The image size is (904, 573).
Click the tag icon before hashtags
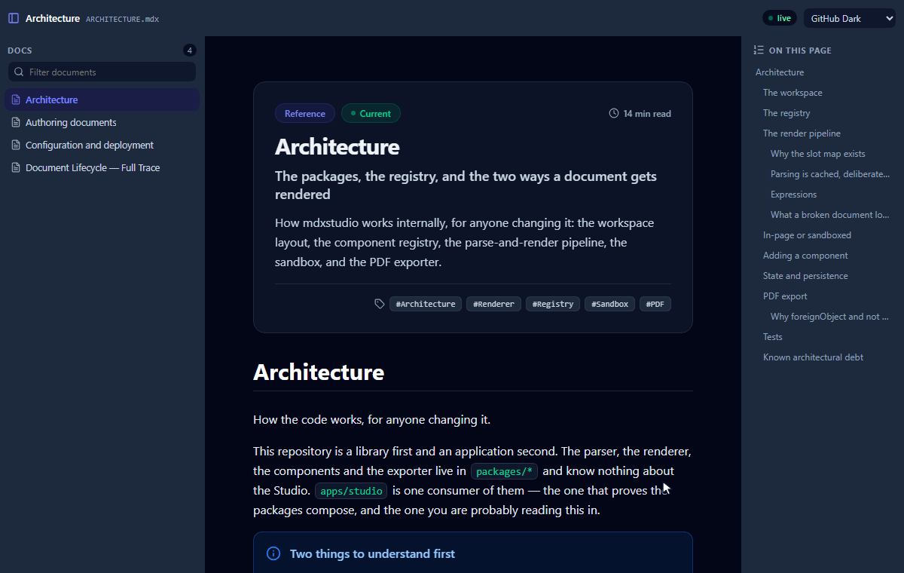(x=380, y=304)
